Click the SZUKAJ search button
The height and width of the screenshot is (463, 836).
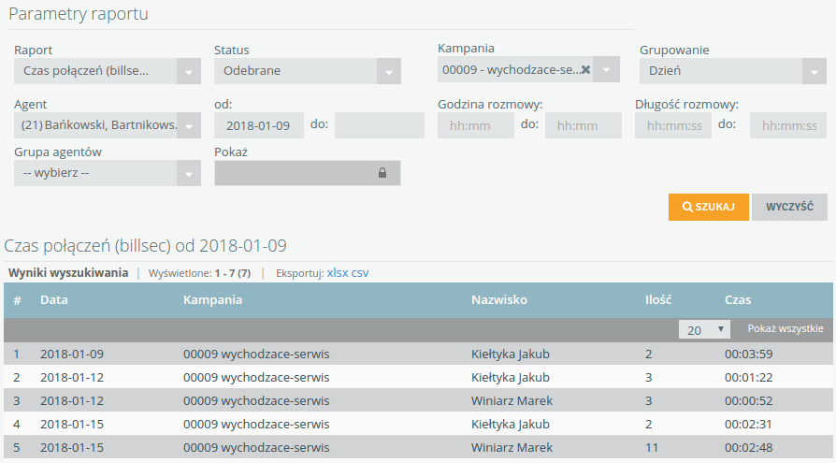(x=709, y=207)
